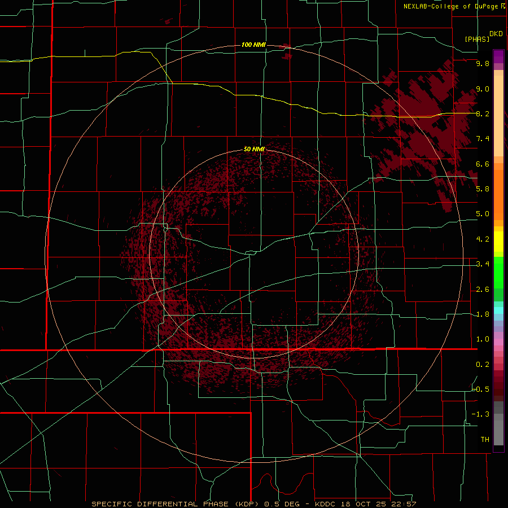Screen dimensions: 508x508
Task: Click the 1.8 color scale value
Action: pyautogui.click(x=483, y=314)
